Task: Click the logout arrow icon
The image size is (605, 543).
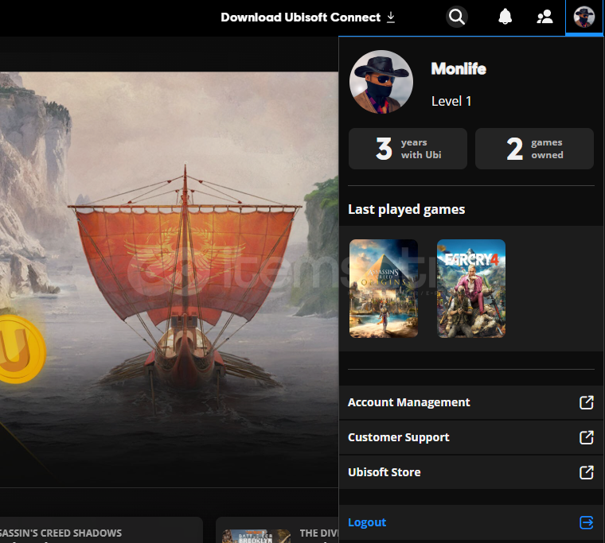Action: (587, 522)
